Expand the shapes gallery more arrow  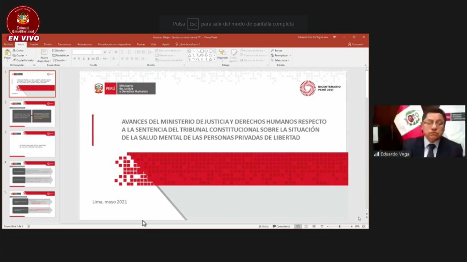[215, 59]
